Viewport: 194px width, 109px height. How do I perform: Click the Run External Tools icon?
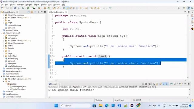pyautogui.click(x=39, y=8)
